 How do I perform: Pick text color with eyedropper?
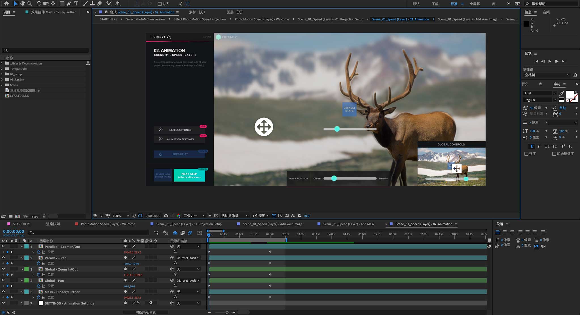coord(561,93)
